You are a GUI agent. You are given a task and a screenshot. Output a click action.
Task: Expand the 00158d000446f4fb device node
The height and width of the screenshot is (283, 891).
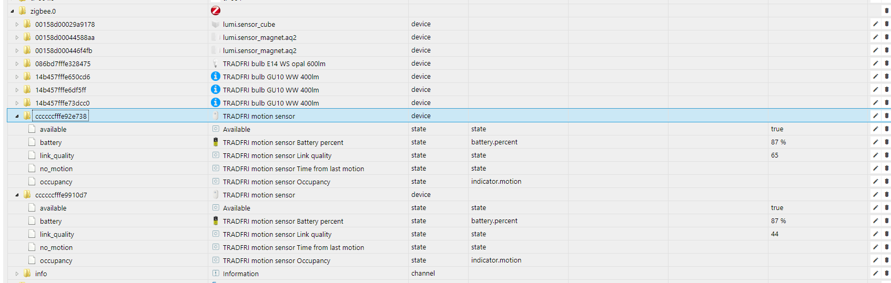(17, 50)
